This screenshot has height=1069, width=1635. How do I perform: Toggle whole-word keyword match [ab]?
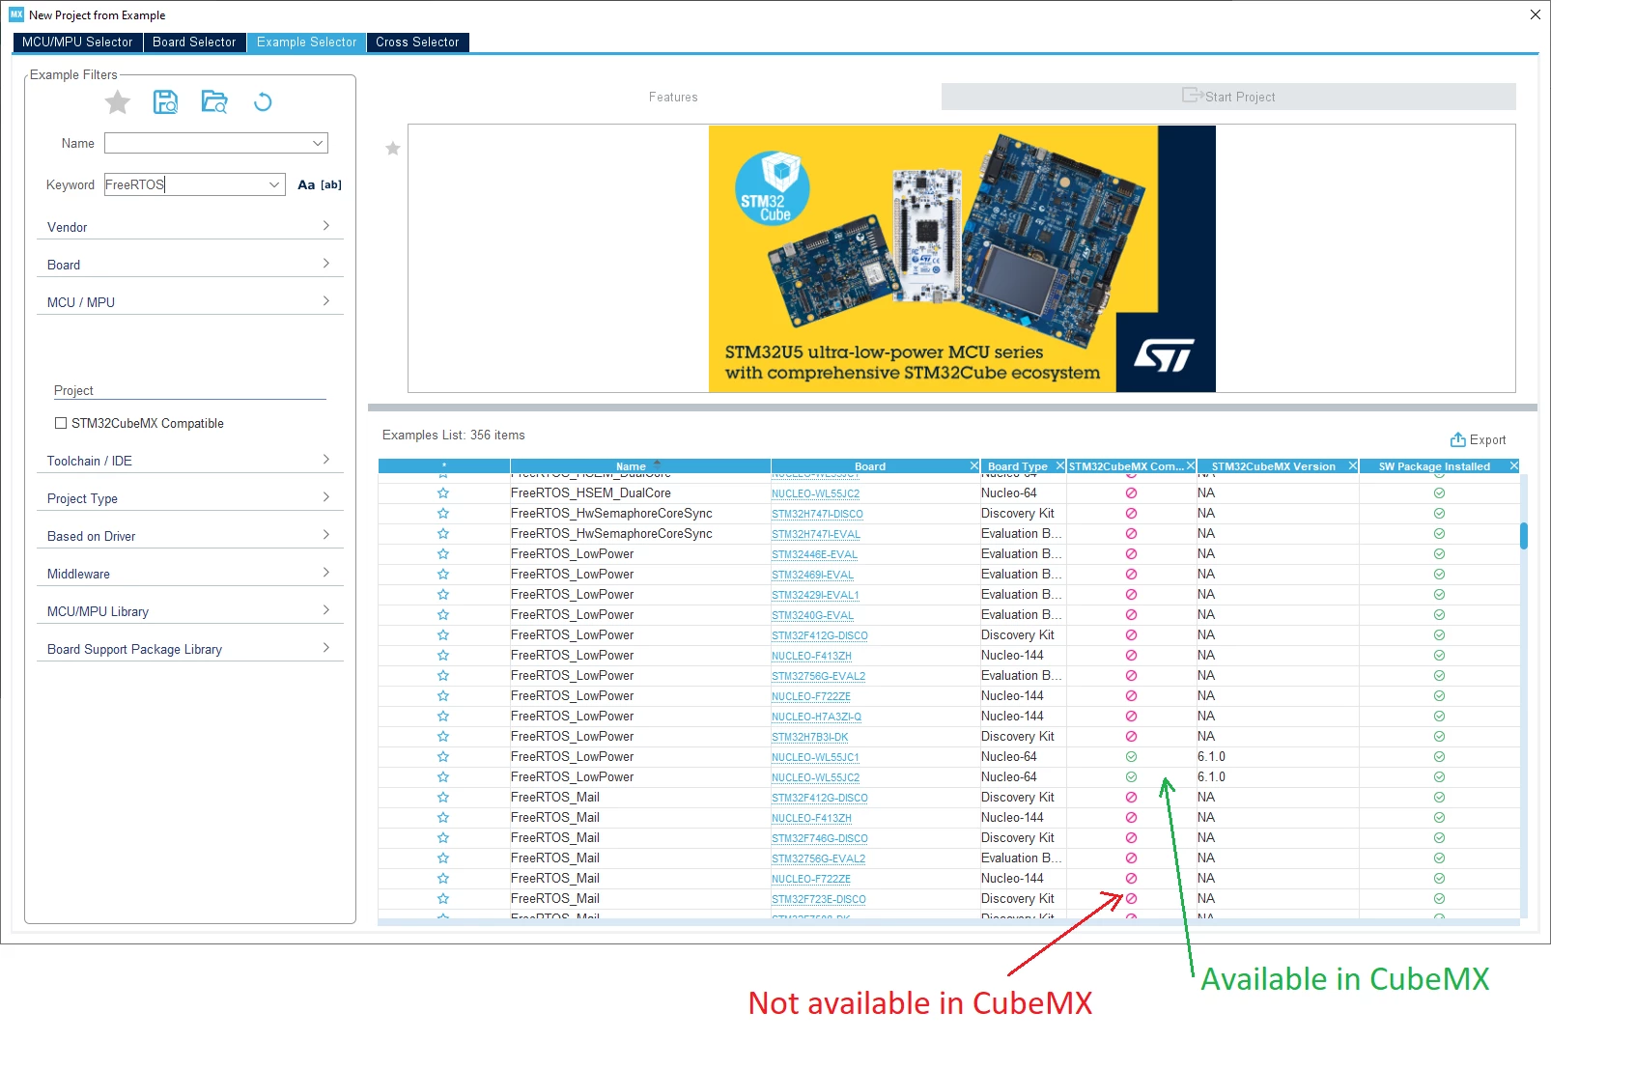pos(331,184)
